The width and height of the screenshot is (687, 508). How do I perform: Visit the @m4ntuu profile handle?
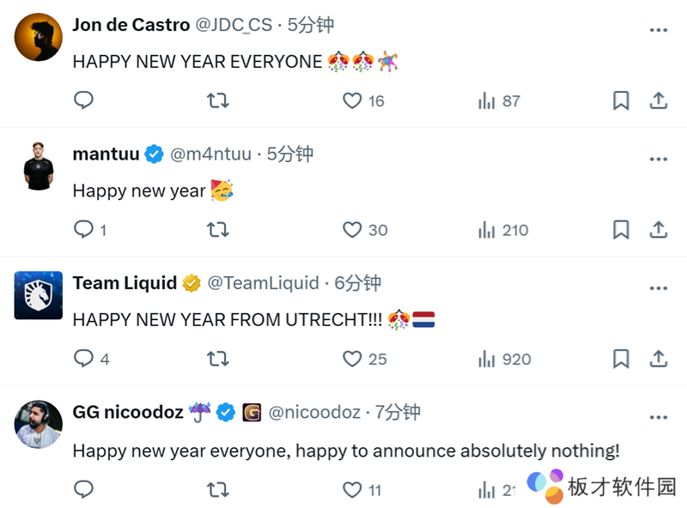[x=210, y=154]
